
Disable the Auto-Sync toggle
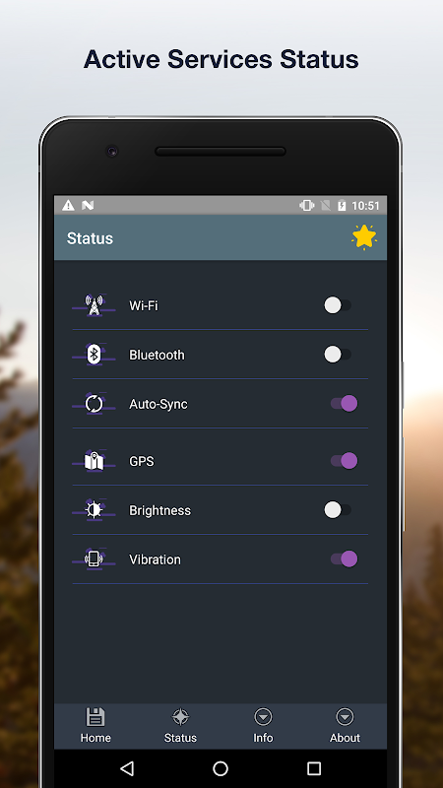click(344, 403)
